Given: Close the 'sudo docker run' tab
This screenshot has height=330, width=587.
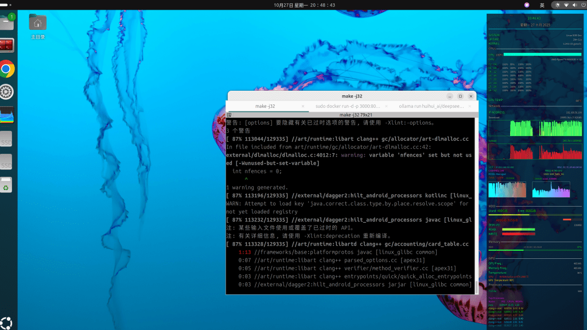Looking at the screenshot, I should click(x=386, y=106).
